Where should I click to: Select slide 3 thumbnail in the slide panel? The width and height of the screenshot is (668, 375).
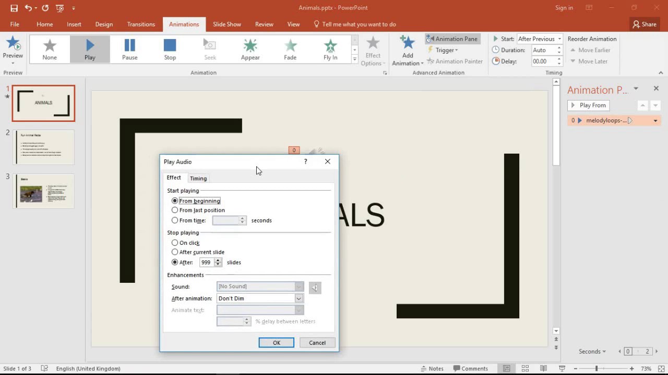(x=43, y=191)
